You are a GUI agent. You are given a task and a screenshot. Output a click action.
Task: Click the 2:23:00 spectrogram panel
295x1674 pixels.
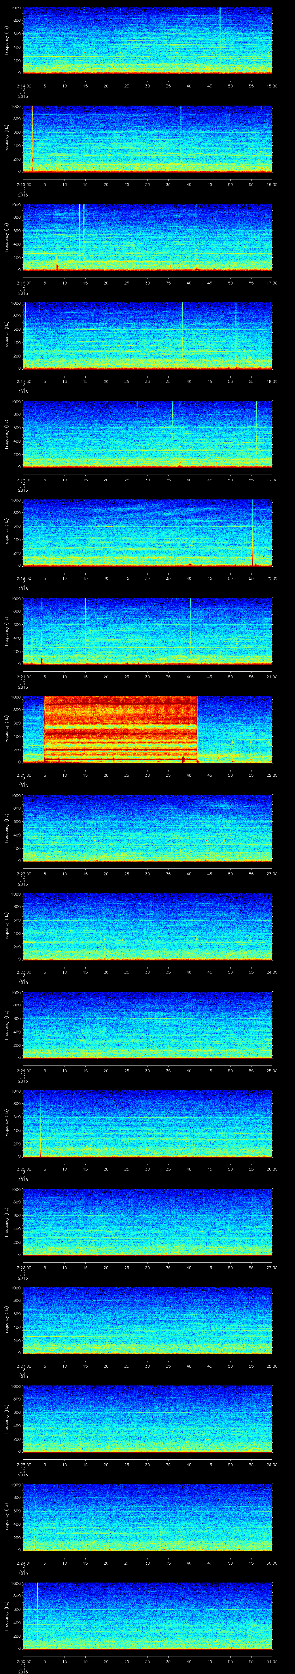pos(148,926)
